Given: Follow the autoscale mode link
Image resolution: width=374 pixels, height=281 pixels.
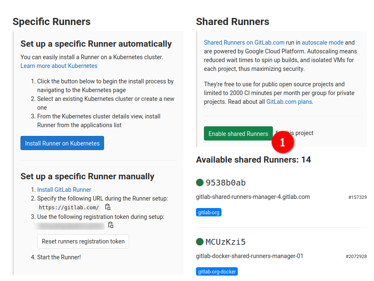Looking at the screenshot, I should (x=323, y=43).
